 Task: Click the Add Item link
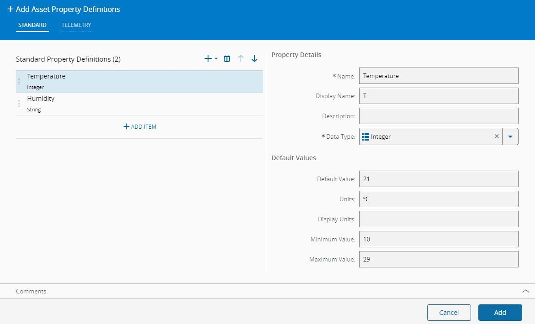(x=140, y=126)
